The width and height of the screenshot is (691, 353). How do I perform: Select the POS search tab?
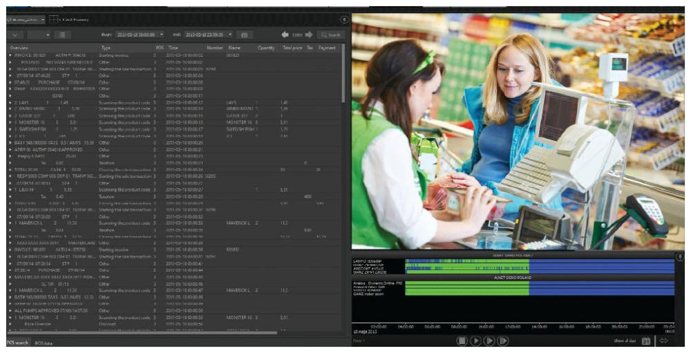(x=17, y=343)
